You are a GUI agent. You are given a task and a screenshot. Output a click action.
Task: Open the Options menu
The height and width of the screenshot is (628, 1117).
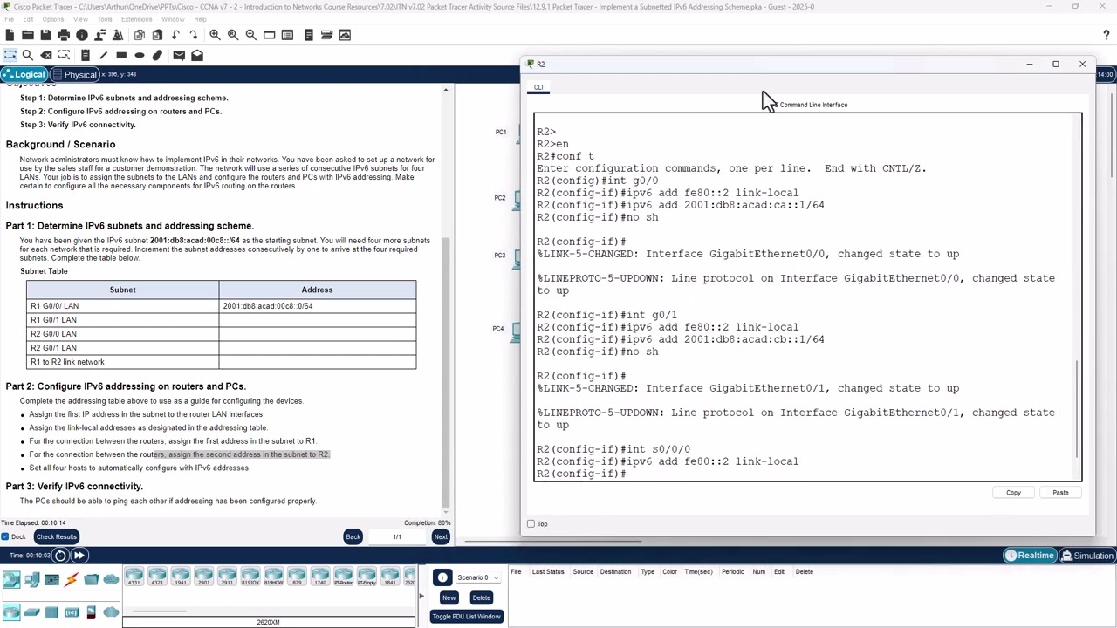tap(52, 19)
